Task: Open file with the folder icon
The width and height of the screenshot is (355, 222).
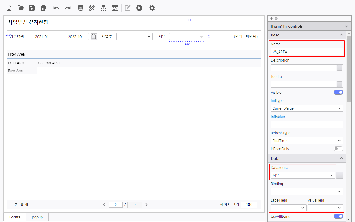Action: pyautogui.click(x=20, y=8)
